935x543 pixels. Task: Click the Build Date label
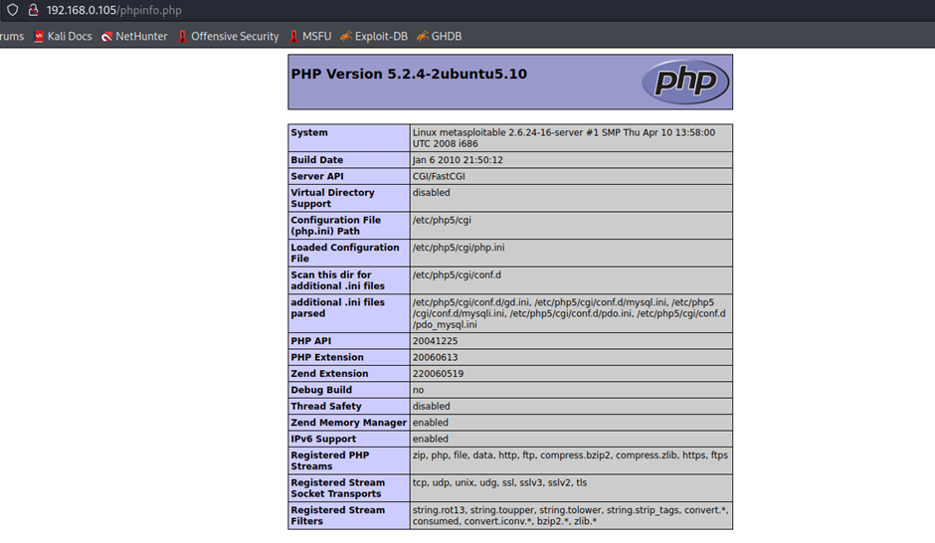click(x=317, y=160)
